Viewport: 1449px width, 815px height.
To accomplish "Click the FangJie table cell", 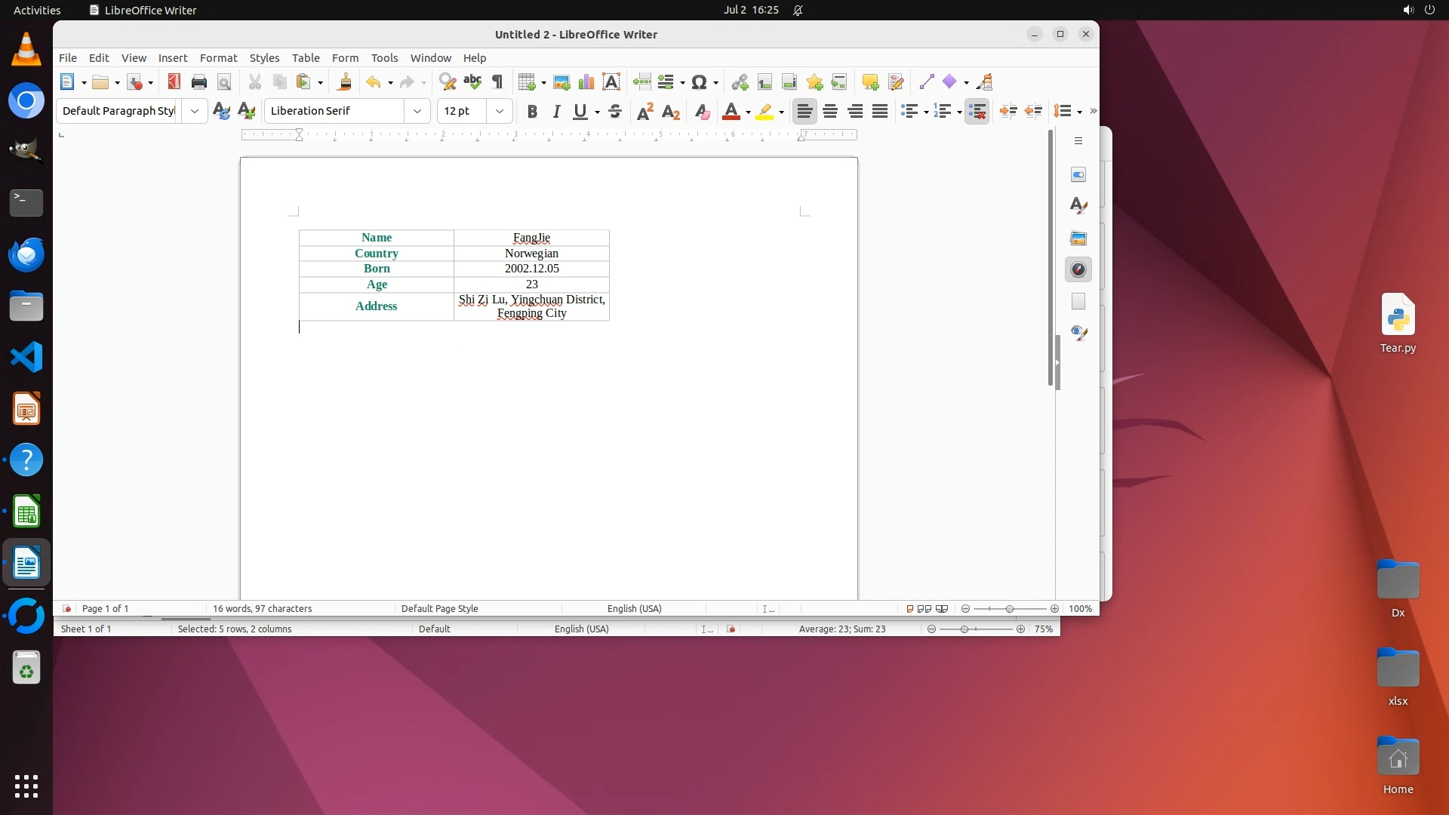I will tap(531, 238).
